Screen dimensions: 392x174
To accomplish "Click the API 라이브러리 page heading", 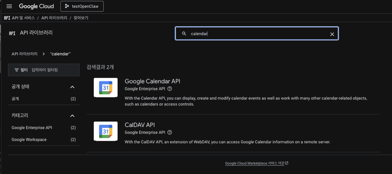I will [x=36, y=33].
